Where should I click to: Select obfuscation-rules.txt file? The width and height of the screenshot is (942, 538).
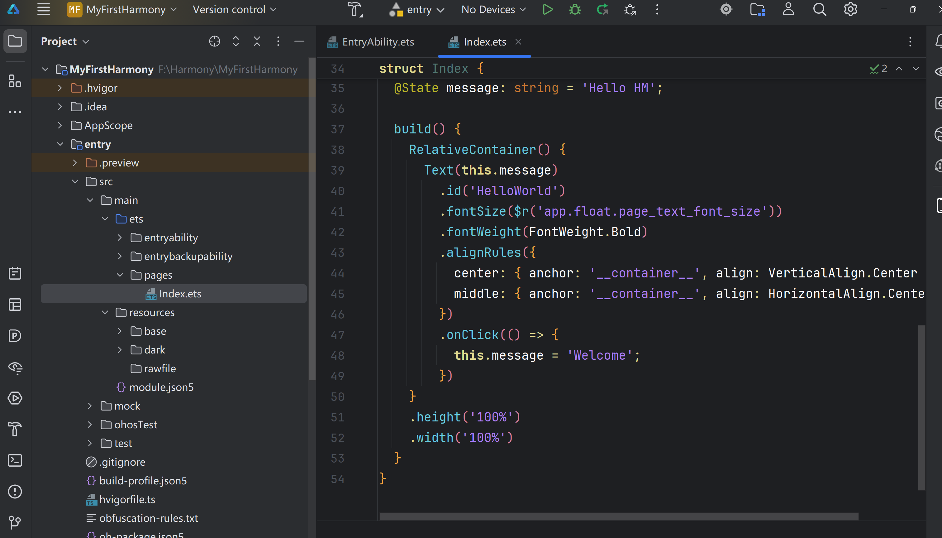tap(142, 518)
